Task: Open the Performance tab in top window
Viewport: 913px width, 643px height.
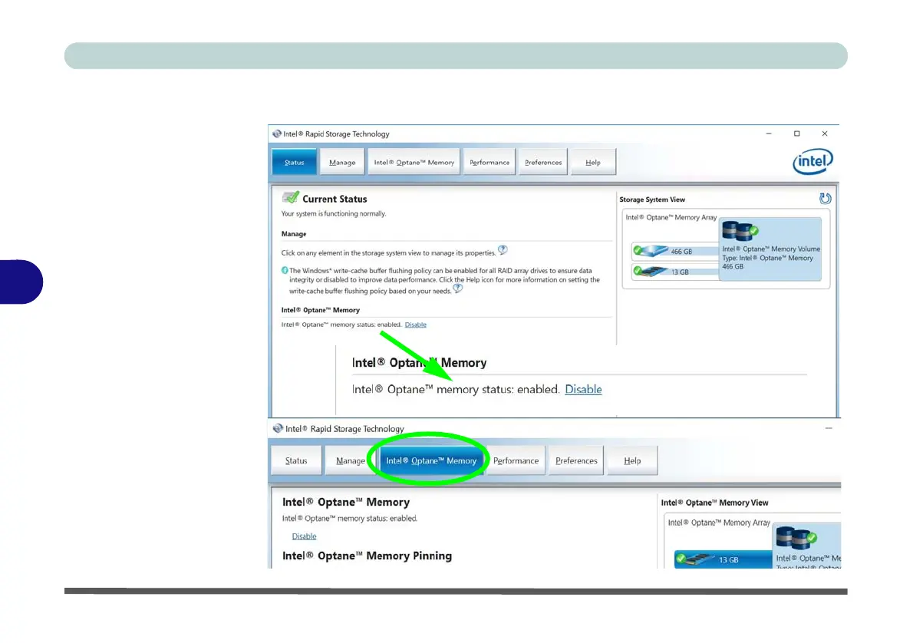Action: point(489,162)
